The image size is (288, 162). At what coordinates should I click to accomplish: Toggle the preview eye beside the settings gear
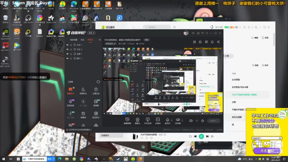coord(197,121)
